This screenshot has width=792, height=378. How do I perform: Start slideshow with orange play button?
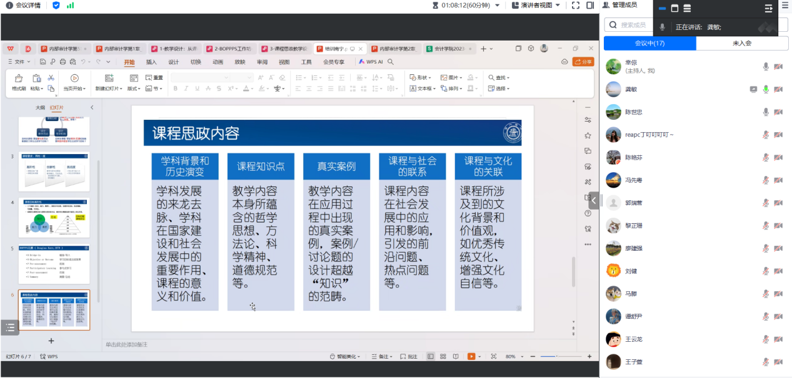471,356
